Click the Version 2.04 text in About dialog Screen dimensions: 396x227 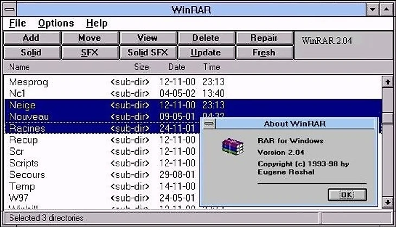[281, 152]
